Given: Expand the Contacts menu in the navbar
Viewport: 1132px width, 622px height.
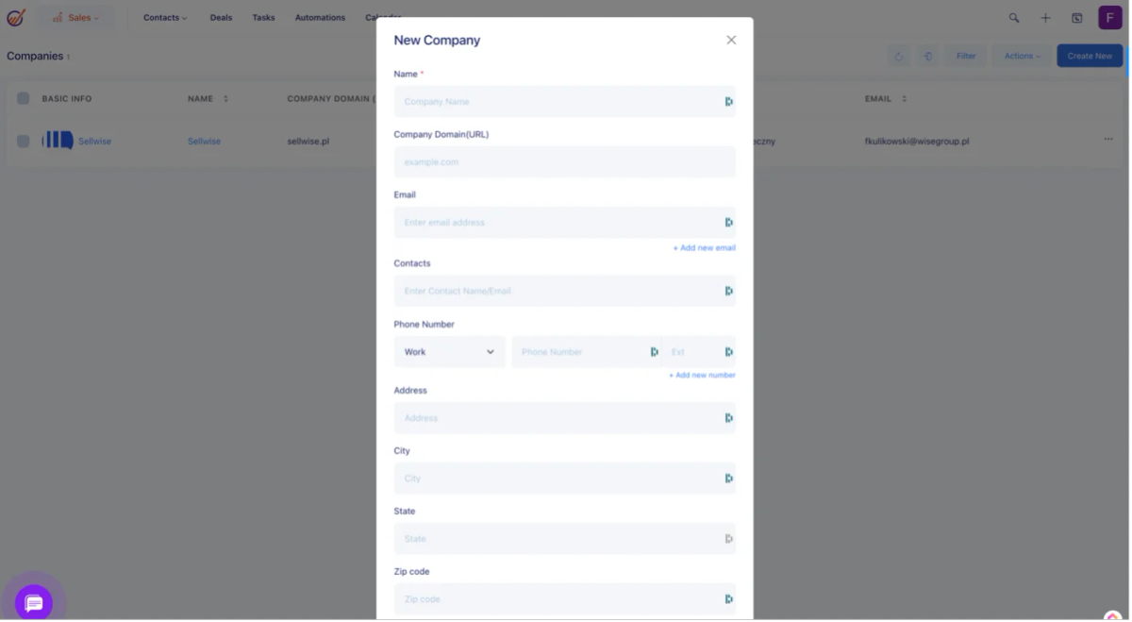Looking at the screenshot, I should point(165,18).
